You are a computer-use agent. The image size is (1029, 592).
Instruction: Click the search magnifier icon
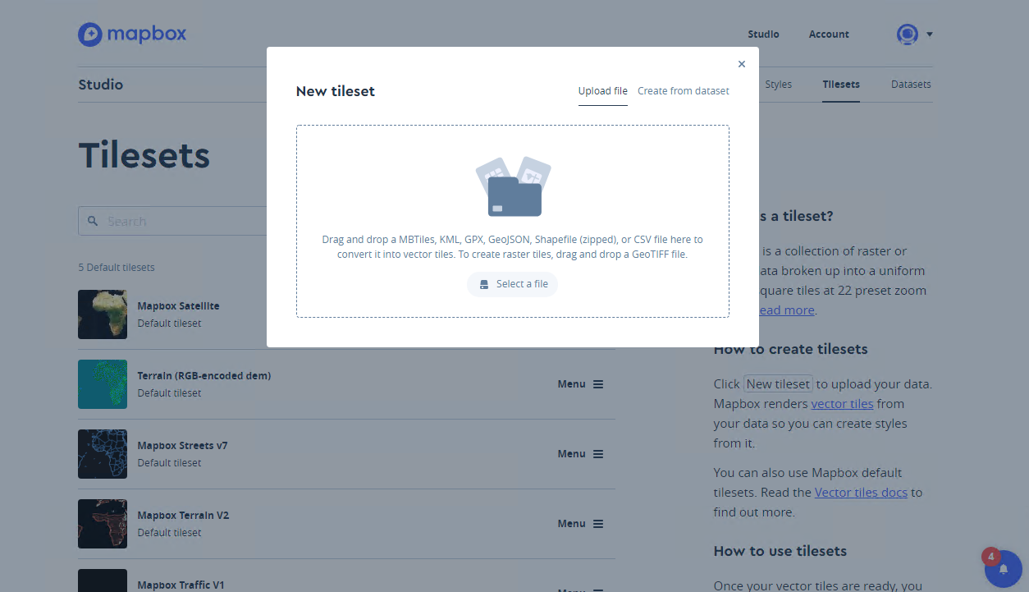pos(93,221)
